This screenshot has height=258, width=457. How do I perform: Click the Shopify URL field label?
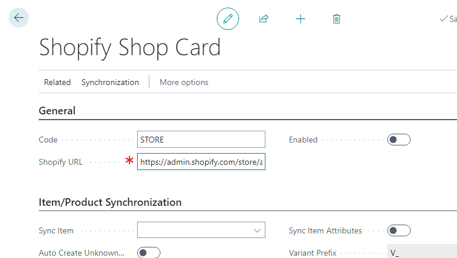[61, 162]
